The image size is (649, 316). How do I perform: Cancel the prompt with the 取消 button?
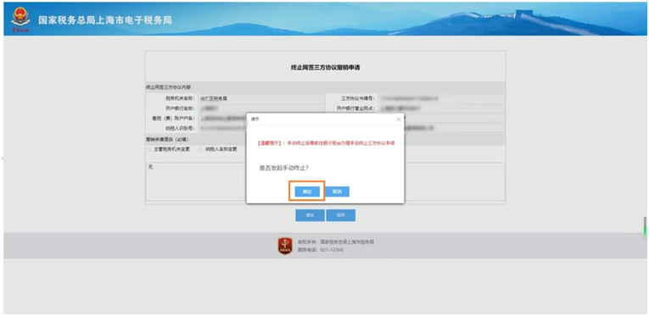[338, 191]
